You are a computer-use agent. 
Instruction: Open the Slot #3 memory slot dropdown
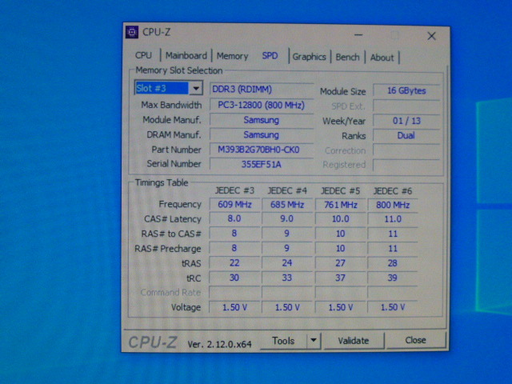(x=168, y=88)
